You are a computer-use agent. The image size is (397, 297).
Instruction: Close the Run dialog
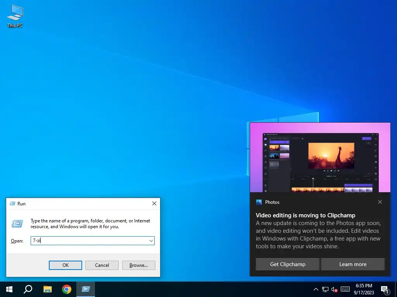154,203
